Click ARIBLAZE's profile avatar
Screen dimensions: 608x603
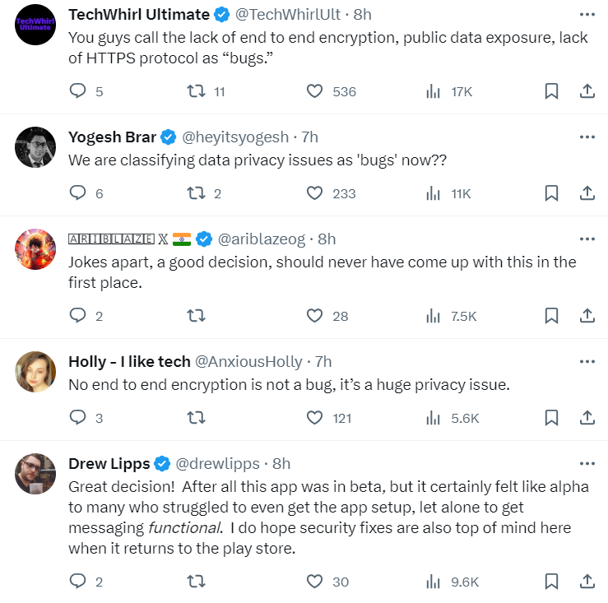(x=35, y=248)
